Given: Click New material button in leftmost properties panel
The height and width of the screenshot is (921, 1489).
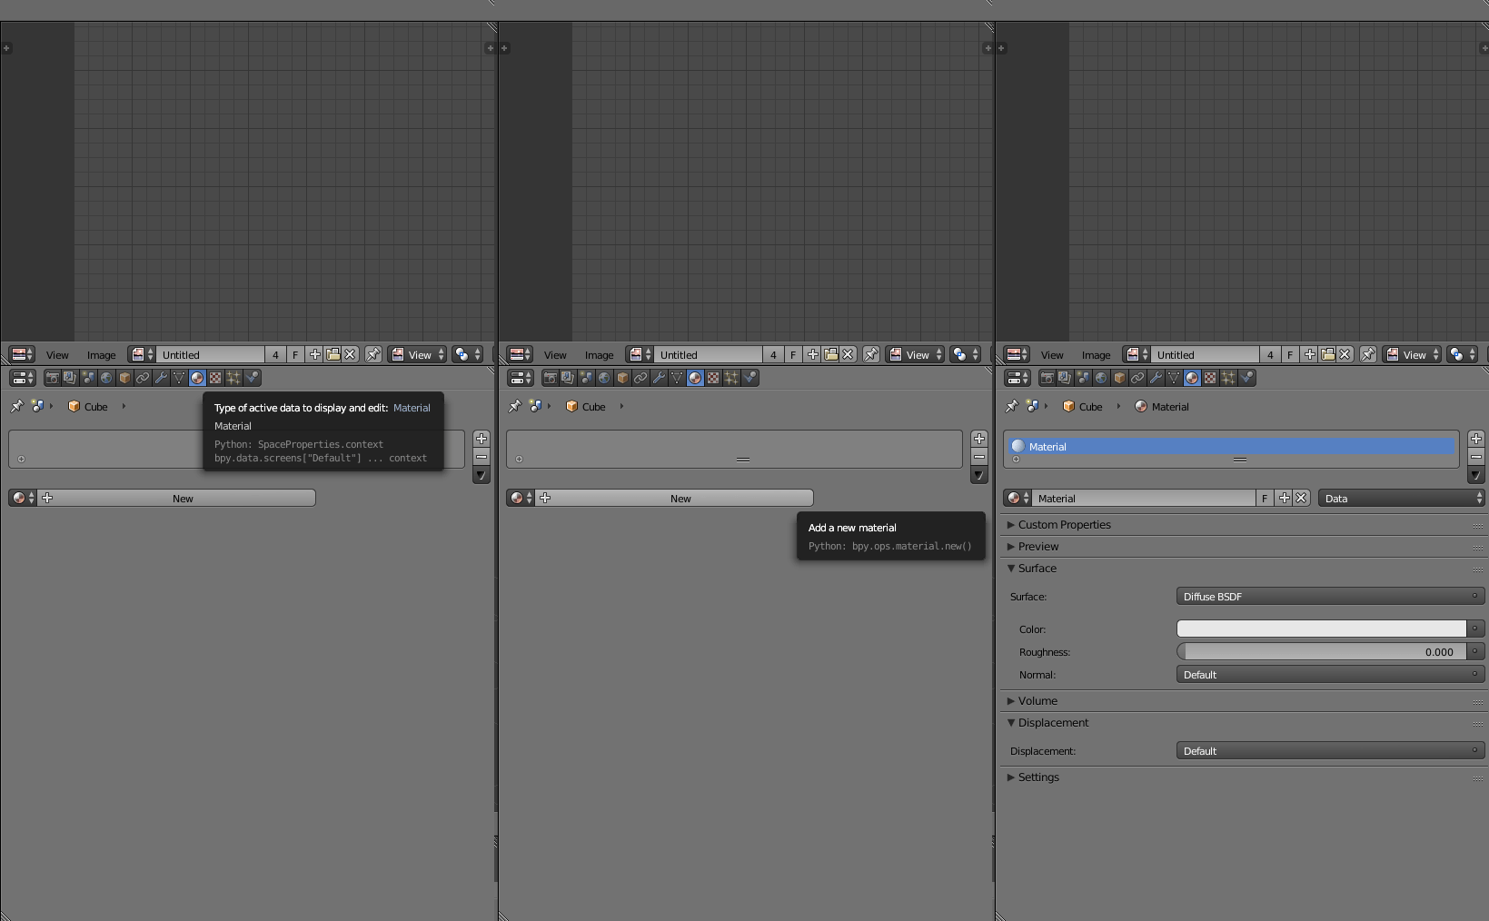Looking at the screenshot, I should [x=183, y=498].
